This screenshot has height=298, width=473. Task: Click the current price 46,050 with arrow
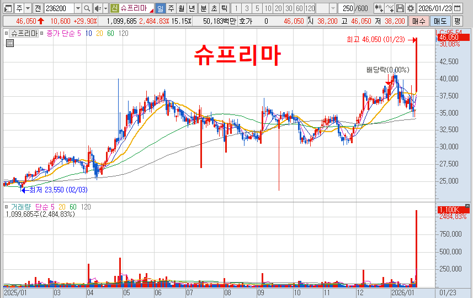[x=30, y=21]
